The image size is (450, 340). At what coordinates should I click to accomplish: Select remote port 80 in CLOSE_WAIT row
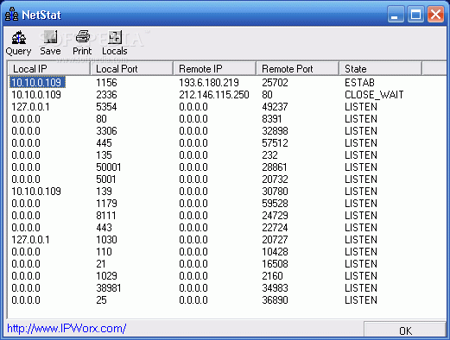[x=267, y=95]
